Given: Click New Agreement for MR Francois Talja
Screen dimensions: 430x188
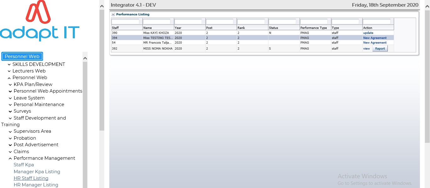Looking at the screenshot, I should pos(375,43).
